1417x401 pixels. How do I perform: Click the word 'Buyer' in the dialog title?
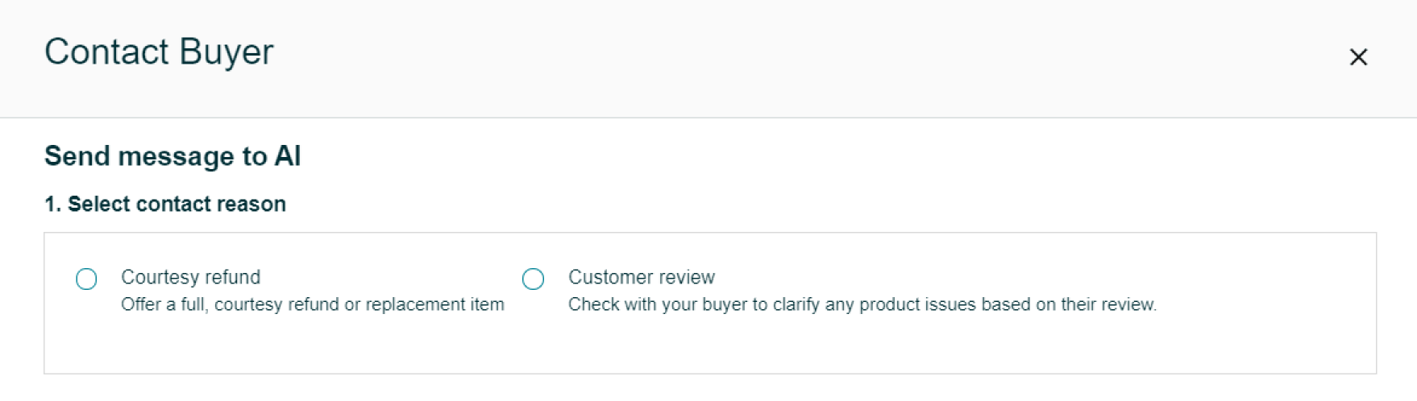click(x=226, y=52)
